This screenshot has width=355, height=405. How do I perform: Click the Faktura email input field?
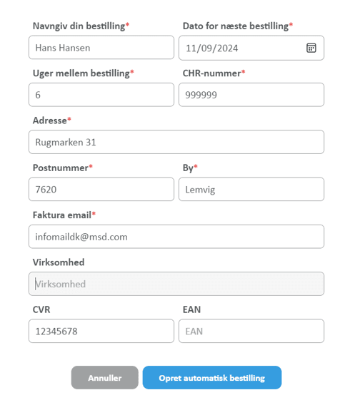[176, 237]
